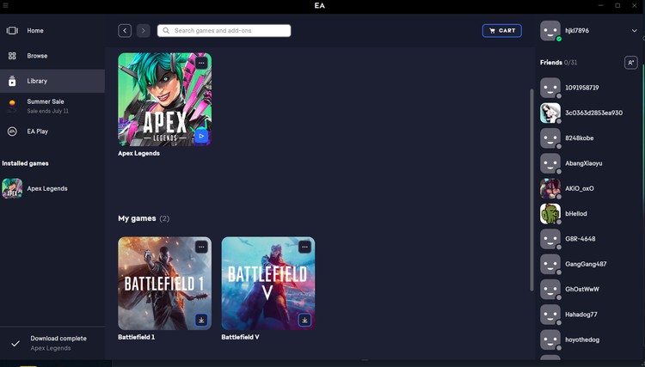The image size is (645, 367).
Task: Go to Home in sidebar
Action: pyautogui.click(x=52, y=30)
